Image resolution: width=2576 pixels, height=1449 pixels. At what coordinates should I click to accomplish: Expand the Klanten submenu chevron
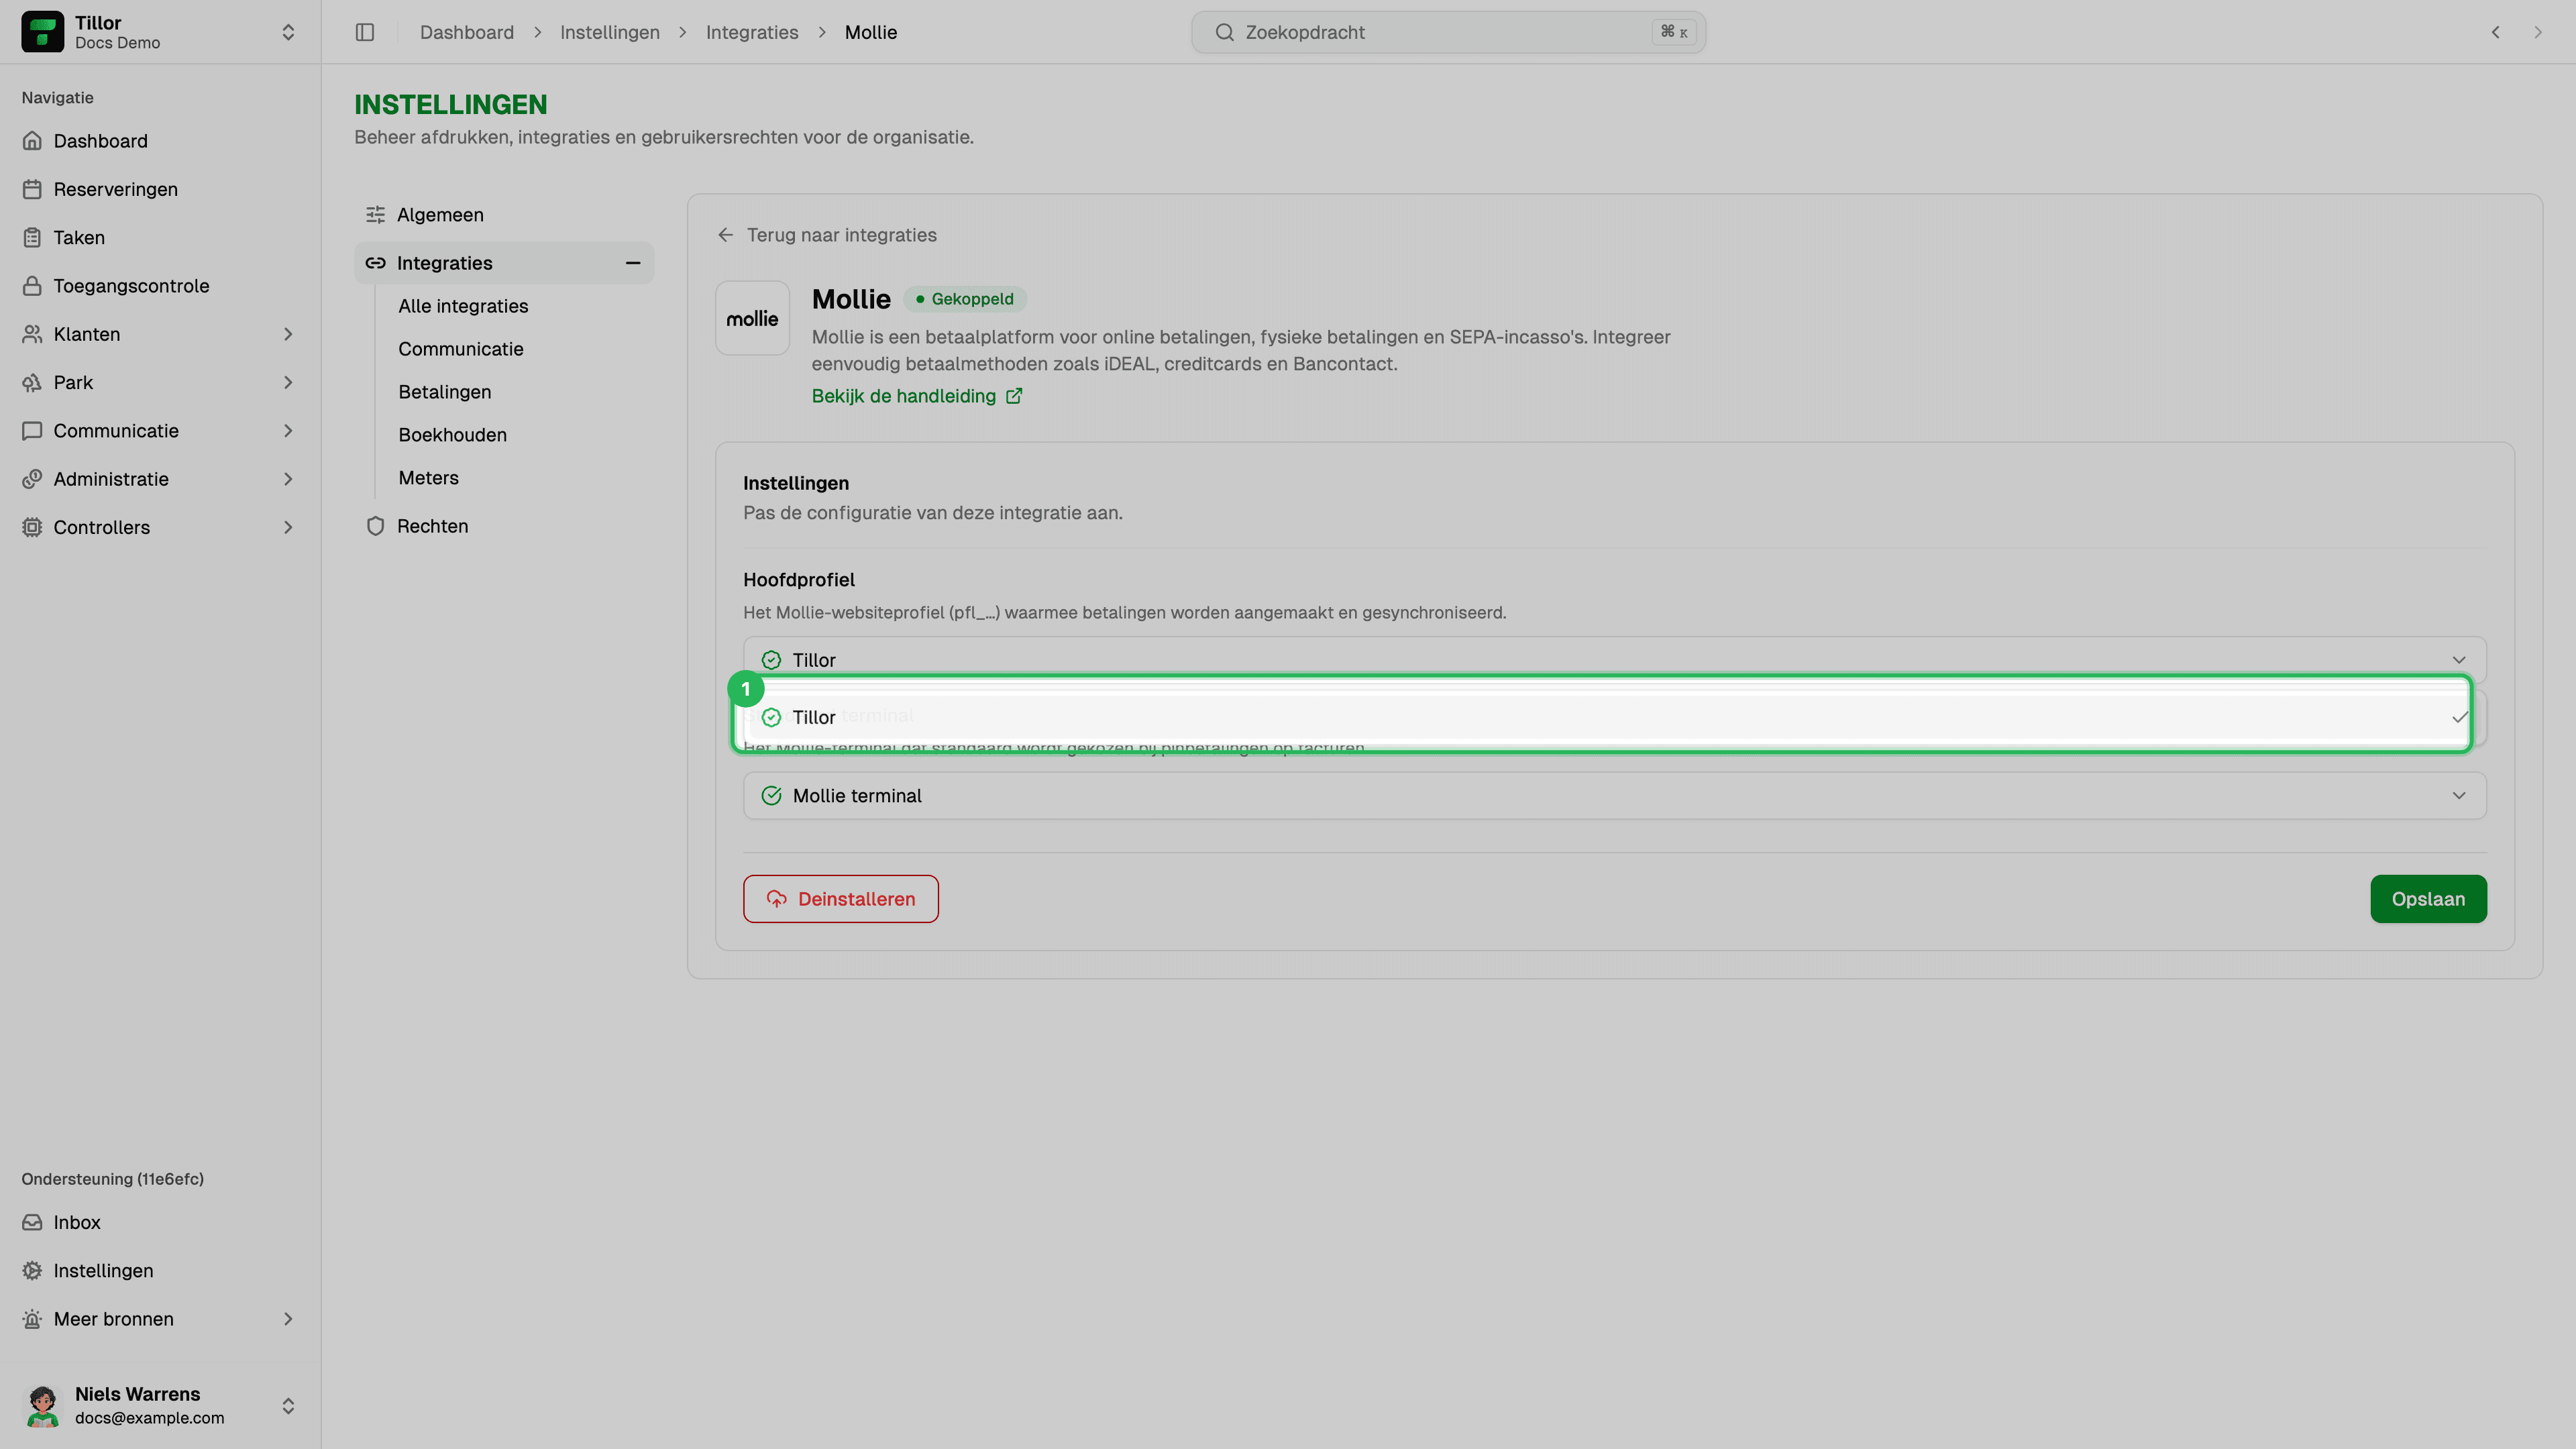(x=288, y=334)
